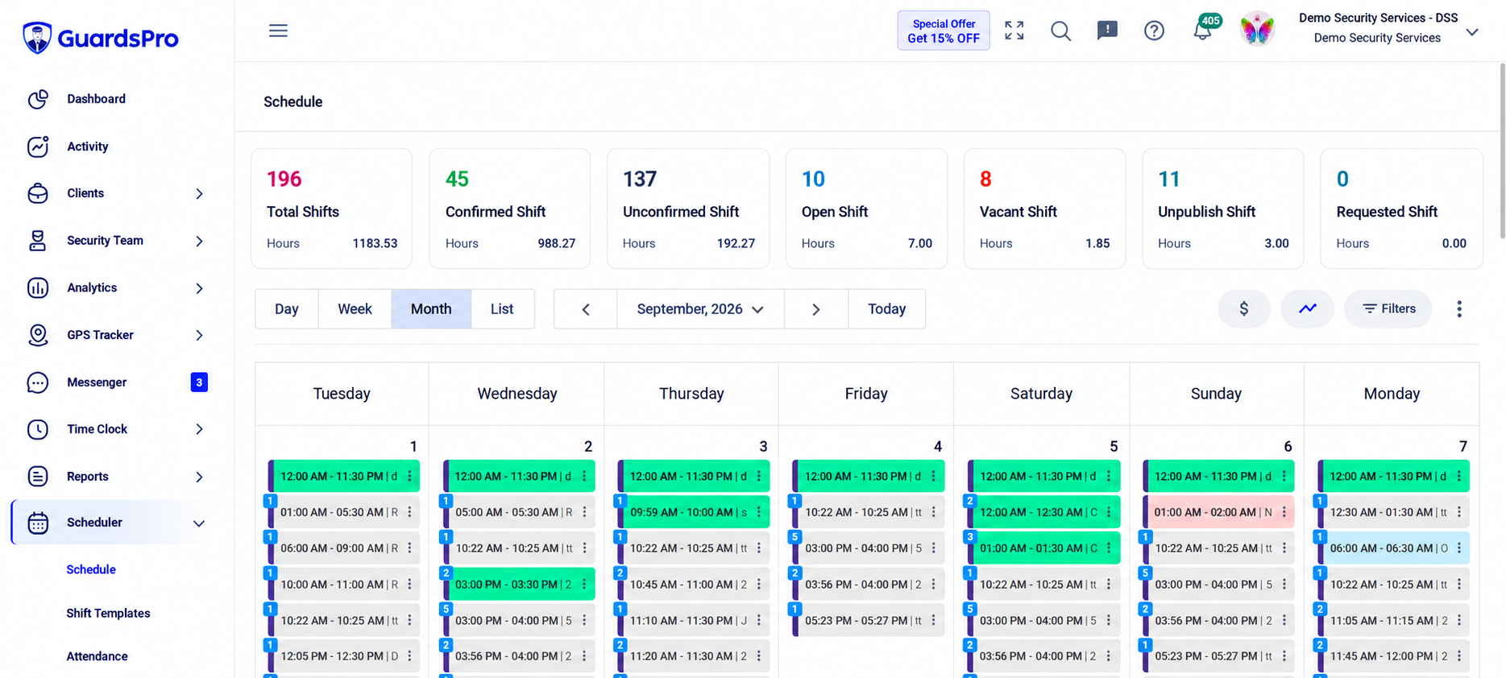The width and height of the screenshot is (1506, 678).
Task: Go to previous month arrow
Action: 586,309
